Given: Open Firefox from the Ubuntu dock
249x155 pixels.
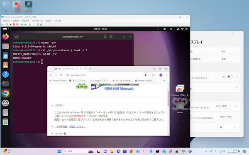Looking at the screenshot, I should pyautogui.click(x=5, y=36).
